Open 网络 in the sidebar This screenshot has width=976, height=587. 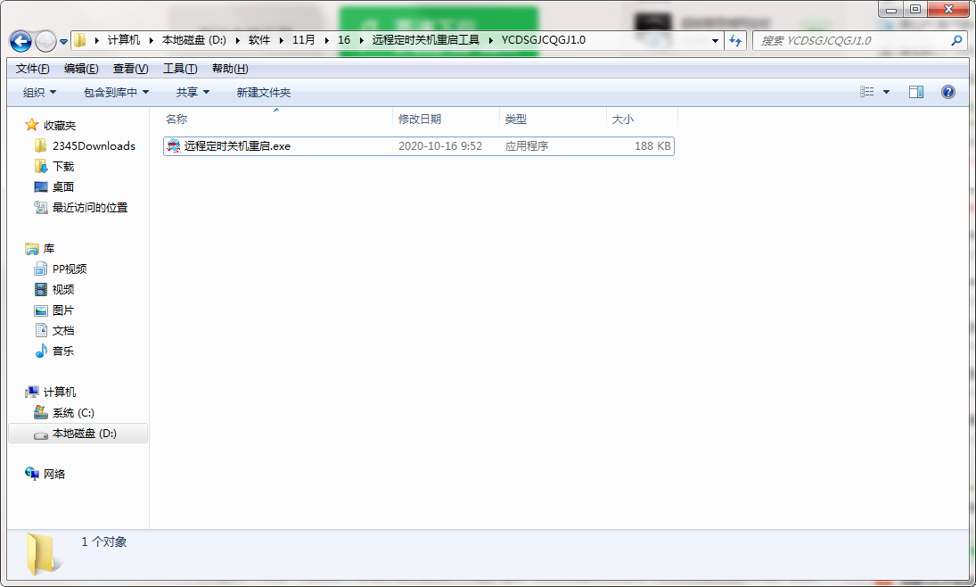click(x=55, y=474)
